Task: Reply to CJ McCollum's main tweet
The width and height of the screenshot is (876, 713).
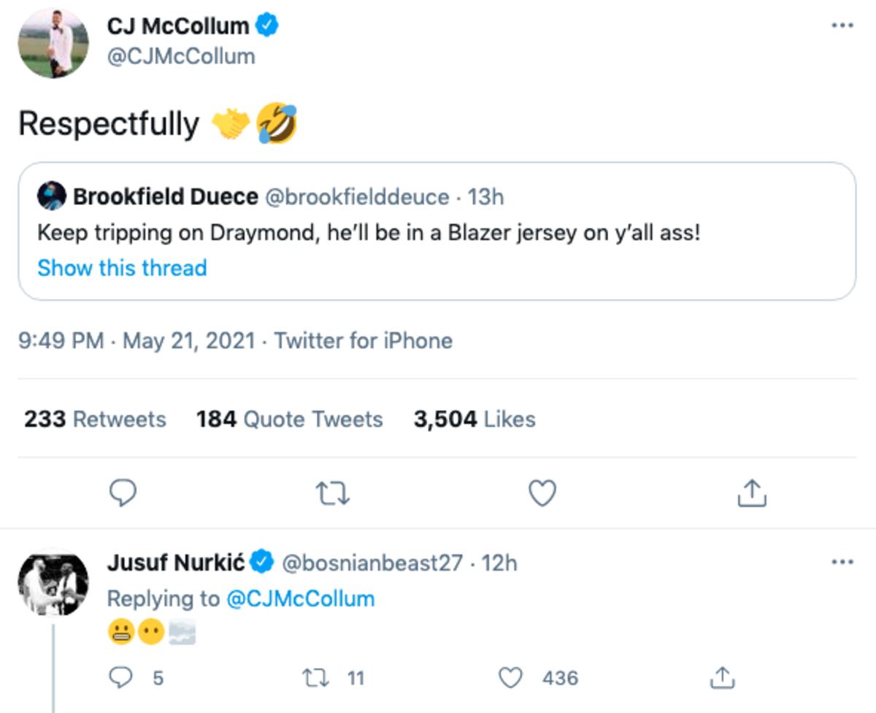Action: pos(123,494)
